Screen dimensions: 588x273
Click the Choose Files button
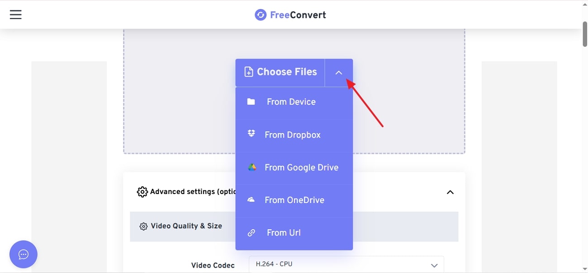[280, 72]
